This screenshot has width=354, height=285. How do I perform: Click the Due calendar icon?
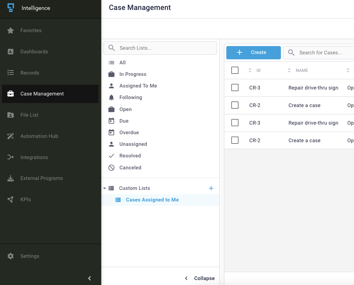click(111, 121)
